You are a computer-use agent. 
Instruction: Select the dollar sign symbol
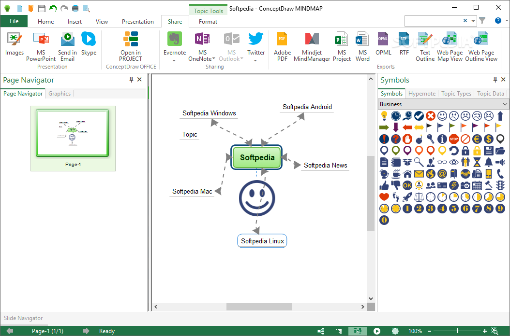489,139
